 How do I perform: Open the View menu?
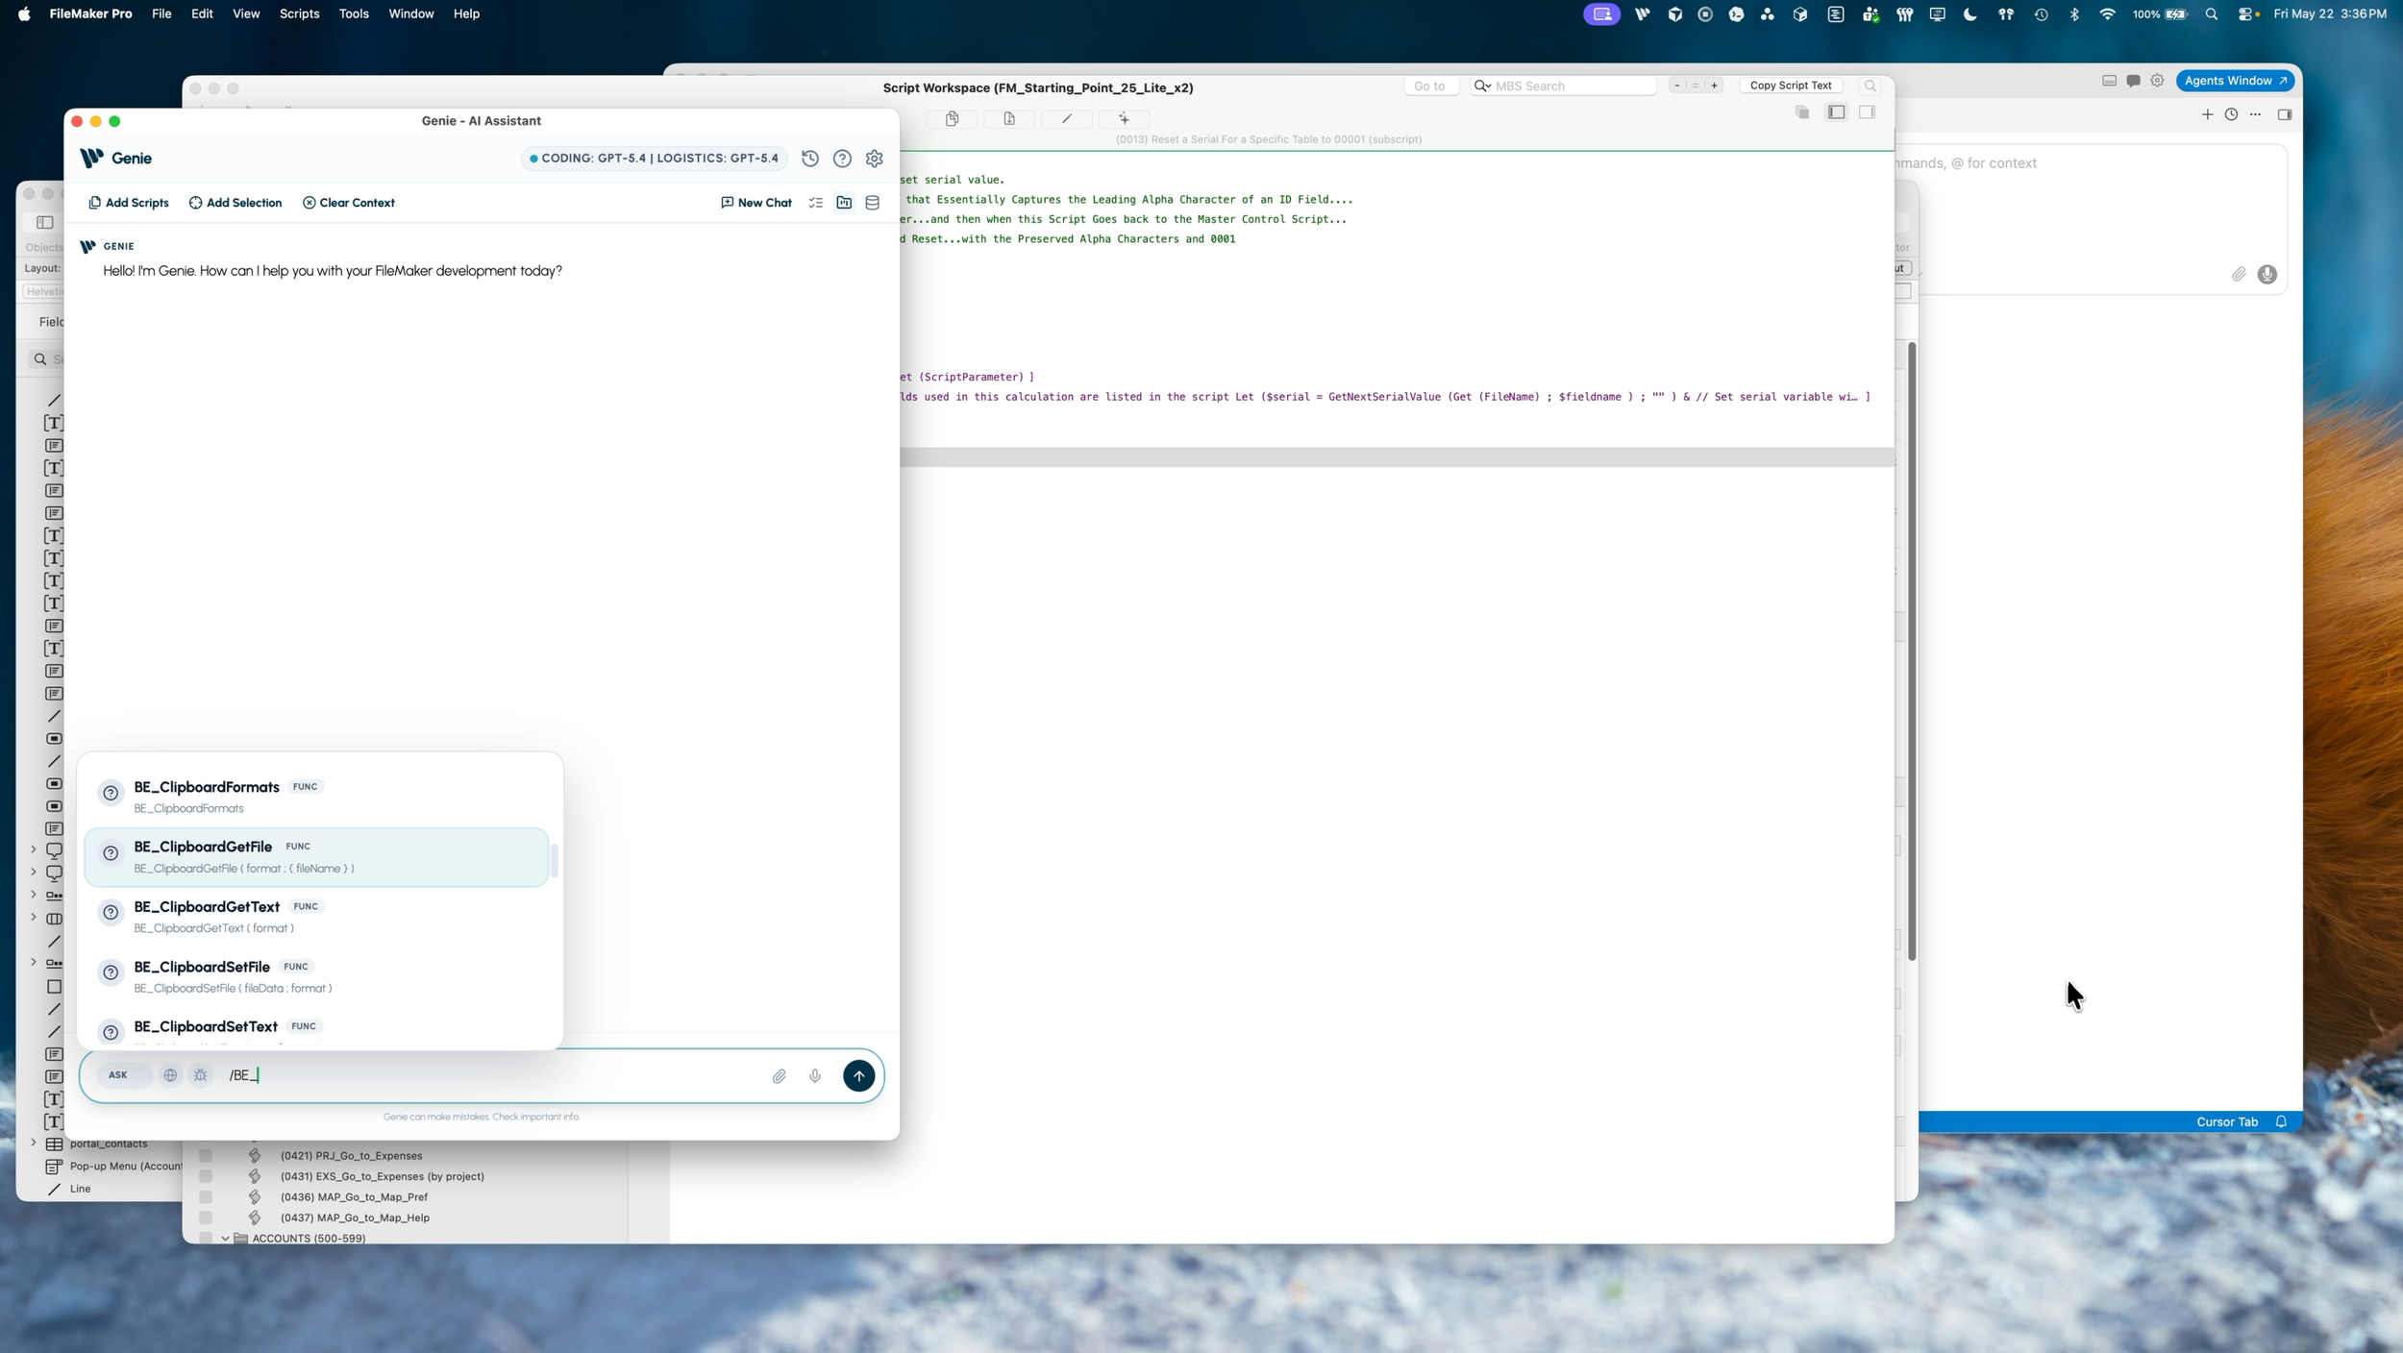pyautogui.click(x=246, y=13)
